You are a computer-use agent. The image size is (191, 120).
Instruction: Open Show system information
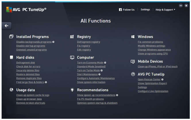click(91, 82)
